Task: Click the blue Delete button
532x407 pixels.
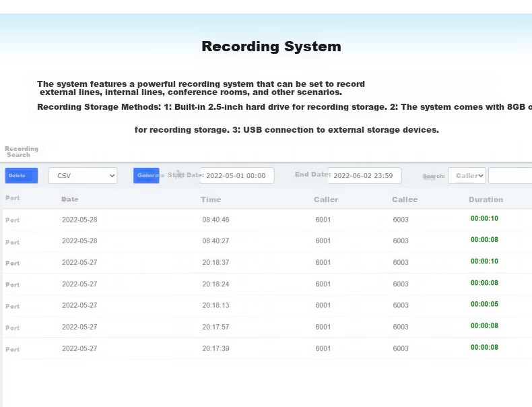Action: pyautogui.click(x=22, y=175)
